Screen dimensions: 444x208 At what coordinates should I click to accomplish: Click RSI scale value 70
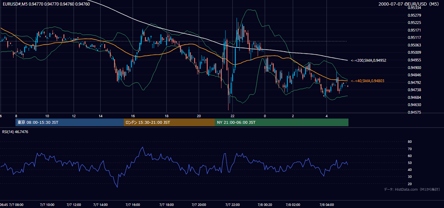410,149
